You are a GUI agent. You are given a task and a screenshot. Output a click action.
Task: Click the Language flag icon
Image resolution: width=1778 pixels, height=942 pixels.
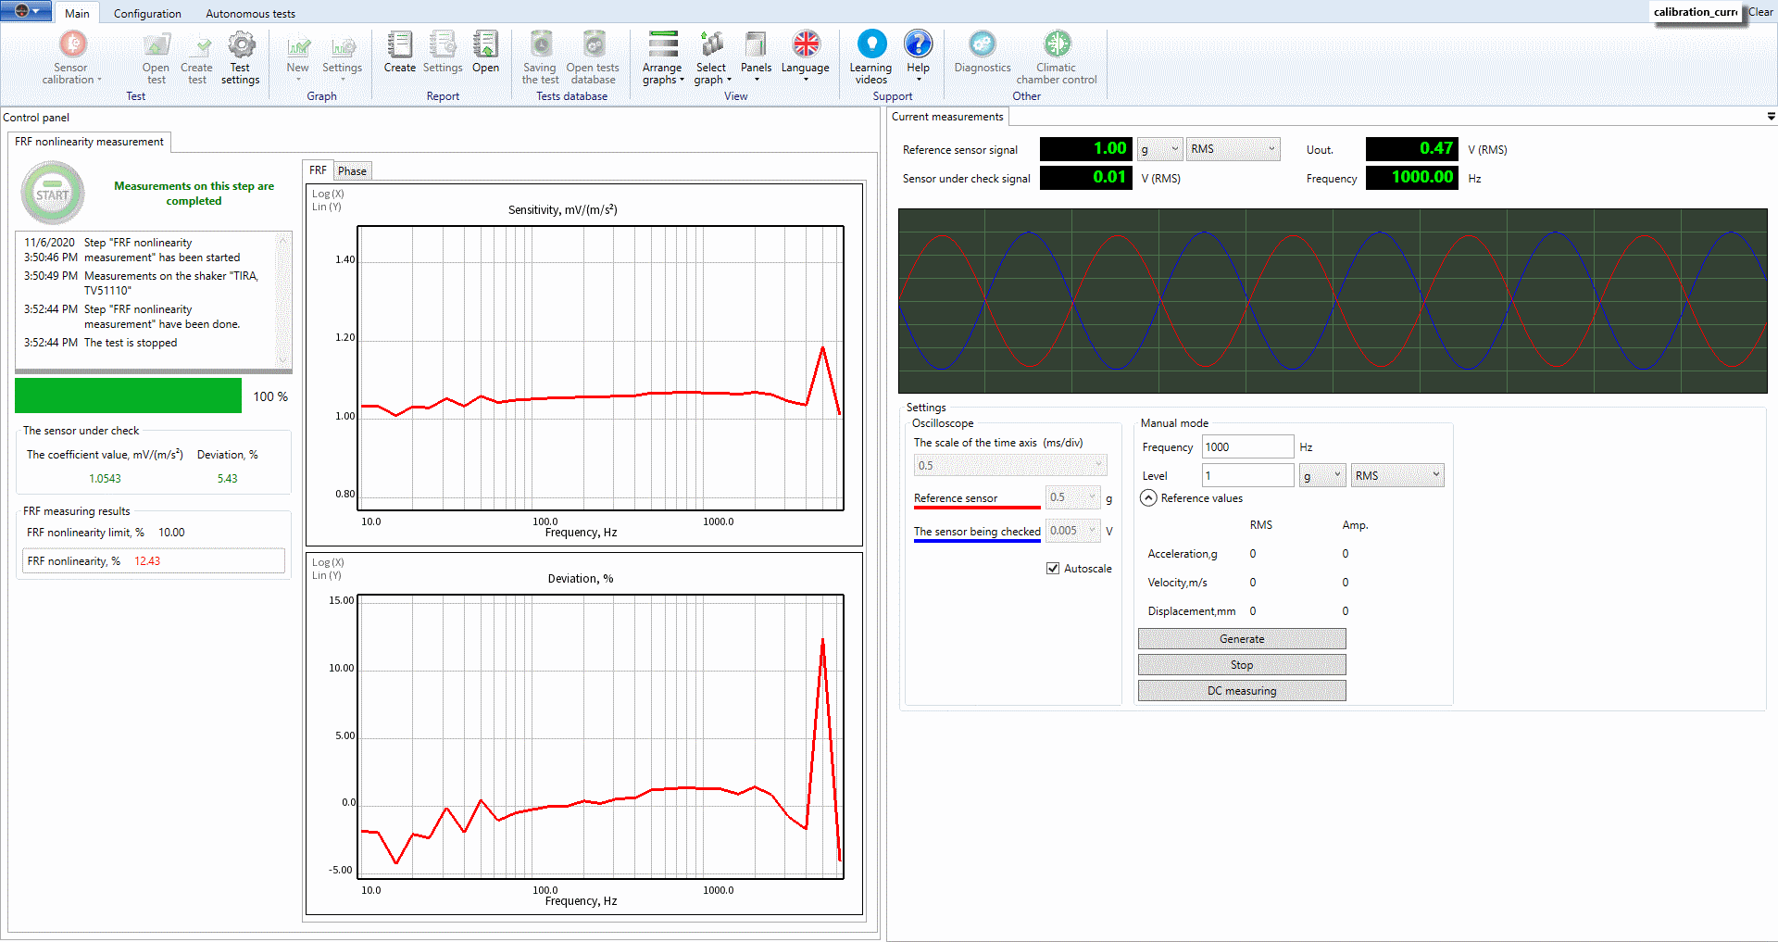pos(806,44)
